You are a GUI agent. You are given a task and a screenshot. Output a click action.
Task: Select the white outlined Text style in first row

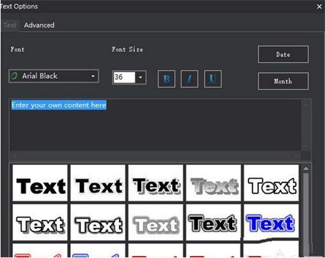tap(271, 183)
